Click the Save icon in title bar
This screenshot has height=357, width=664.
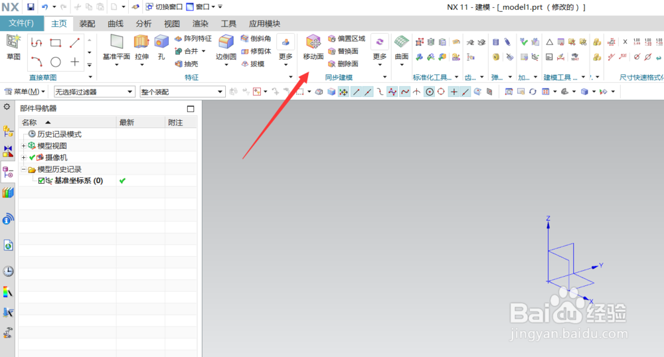tap(31, 7)
